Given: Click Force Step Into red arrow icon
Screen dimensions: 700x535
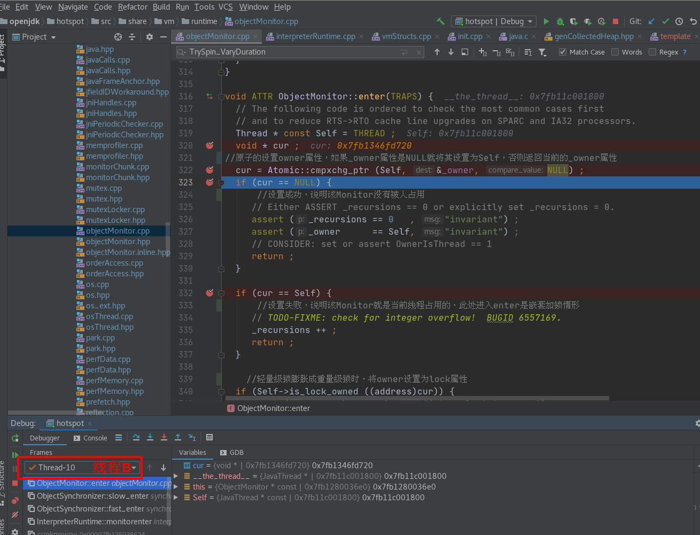Looking at the screenshot, I should point(164,437).
